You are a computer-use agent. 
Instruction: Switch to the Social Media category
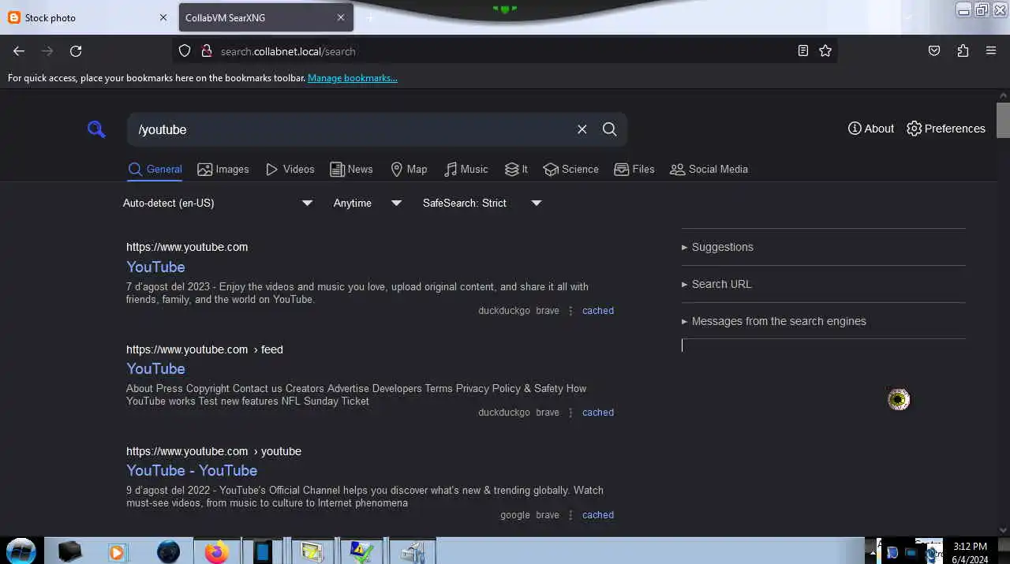[x=709, y=169]
